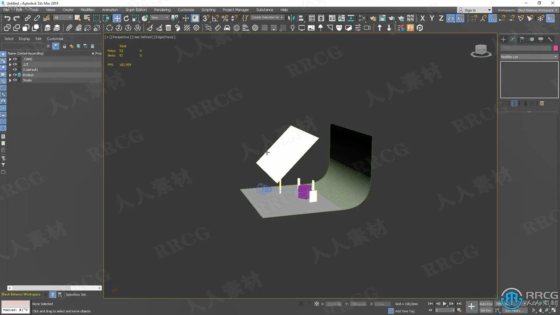
Task: Click the Undo arrow icon
Action: [7, 18]
